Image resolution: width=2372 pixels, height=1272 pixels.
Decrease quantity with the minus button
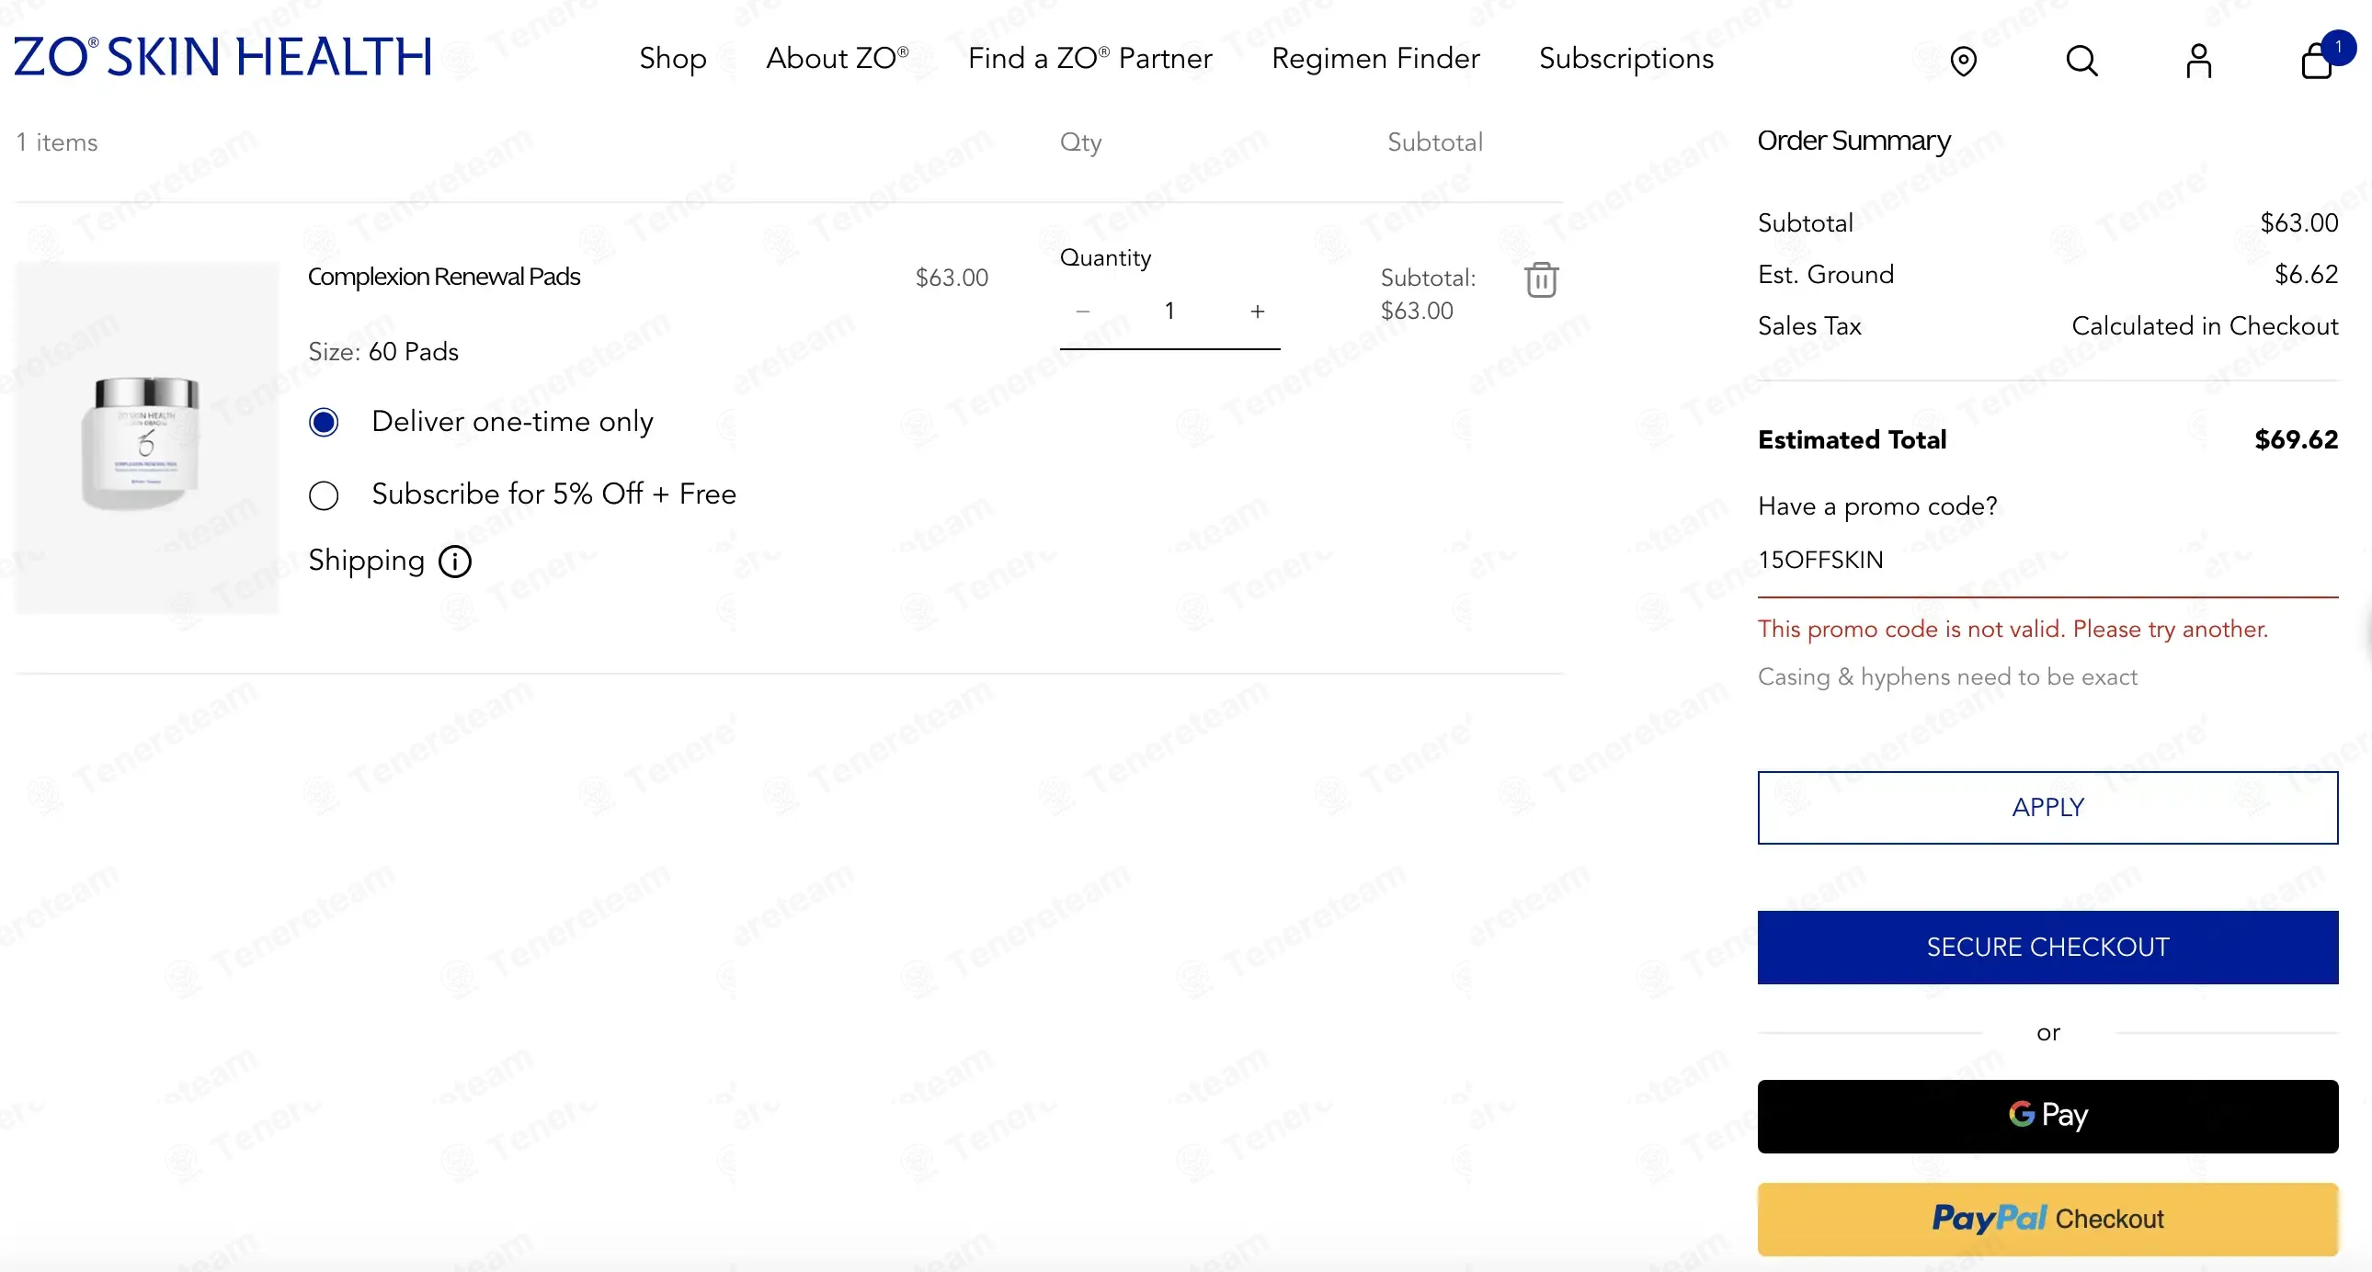[x=1083, y=311]
